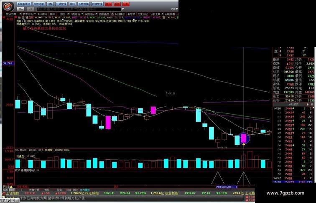This screenshot has width=316, height=203.
Task: Click the 内盘 137389 value
Action: tap(288, 92)
